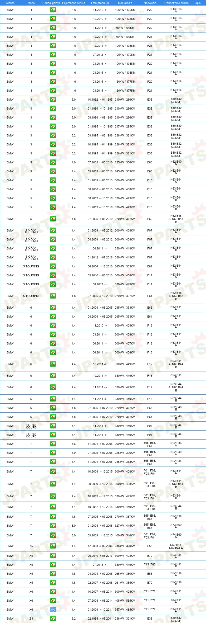Click fuel icon in 300kW / 407KM row

53,343
